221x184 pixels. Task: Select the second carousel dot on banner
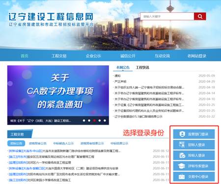89,121
